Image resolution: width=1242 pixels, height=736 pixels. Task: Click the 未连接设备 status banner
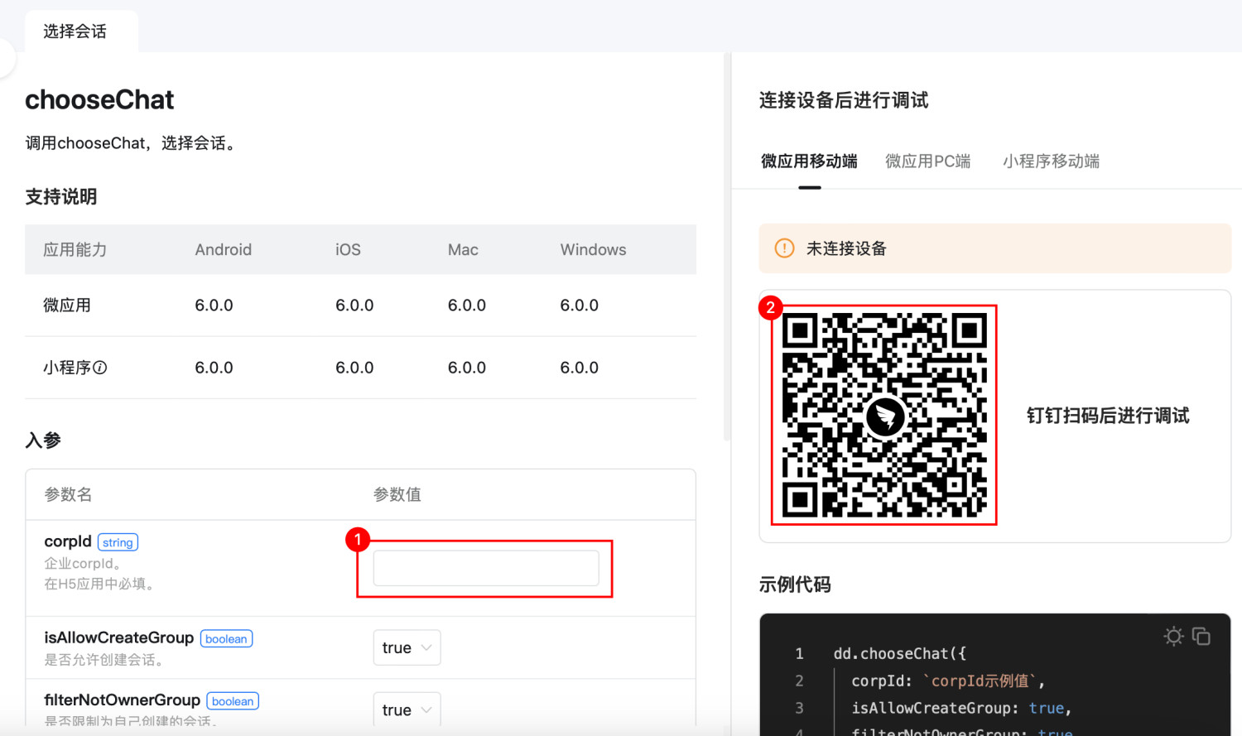tap(994, 248)
